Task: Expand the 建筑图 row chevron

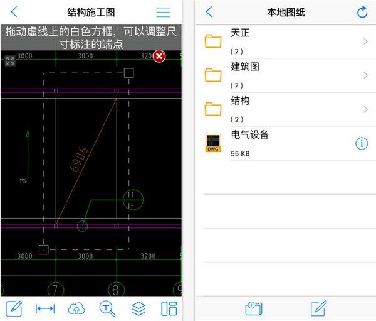Action: 365,75
